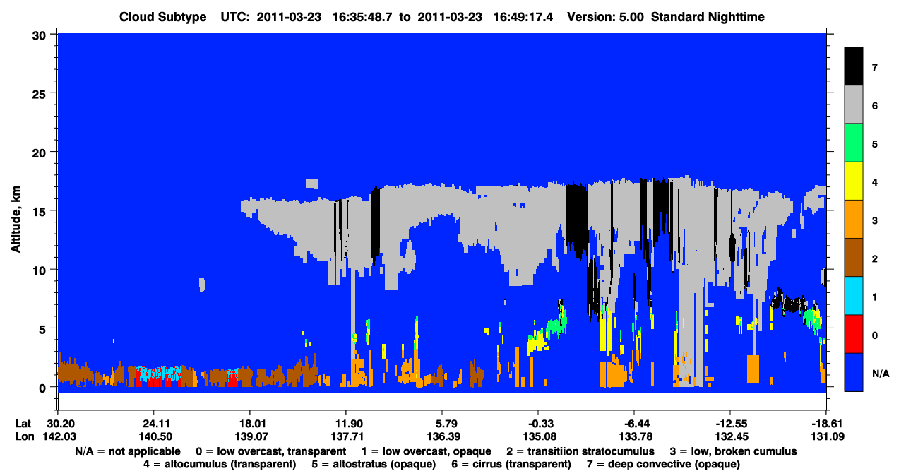Image resolution: width=918 pixels, height=471 pixels.
Task: Click the 'Lon' row label
Action: (23, 436)
